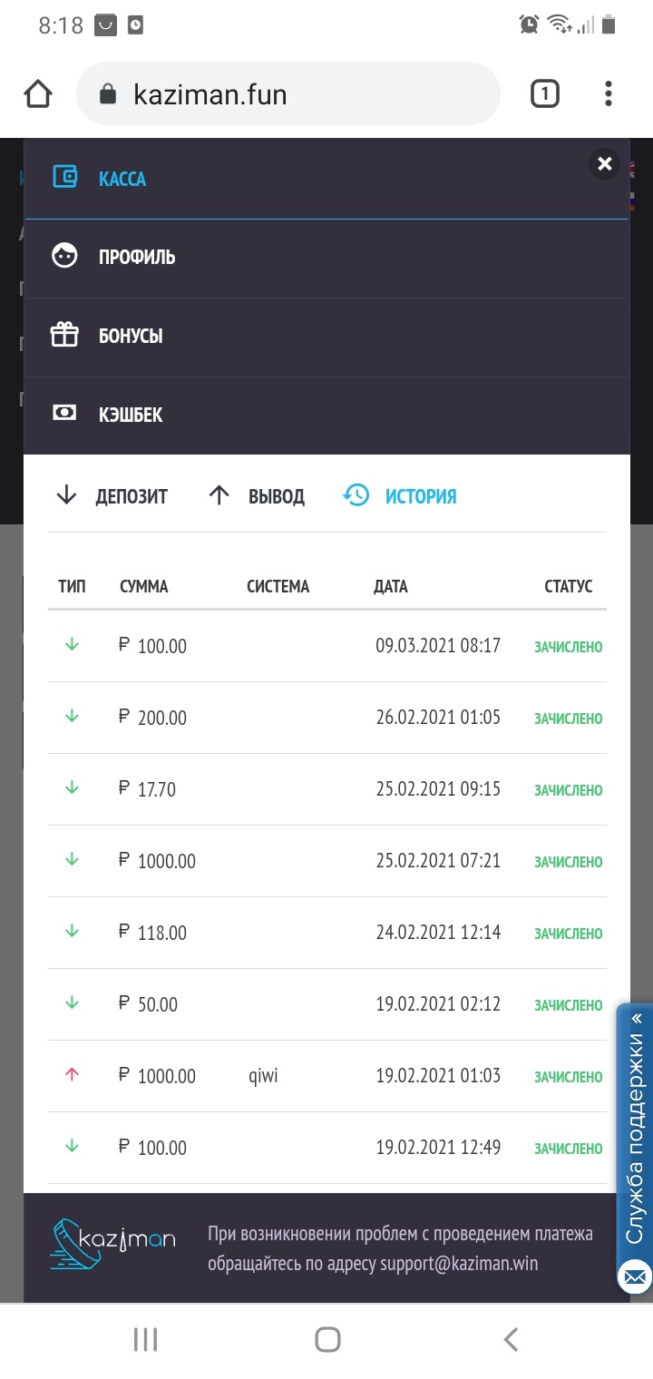Viewport: 653px width, 1379px height.
Task: Open the browser tab switcher
Action: pos(544,93)
